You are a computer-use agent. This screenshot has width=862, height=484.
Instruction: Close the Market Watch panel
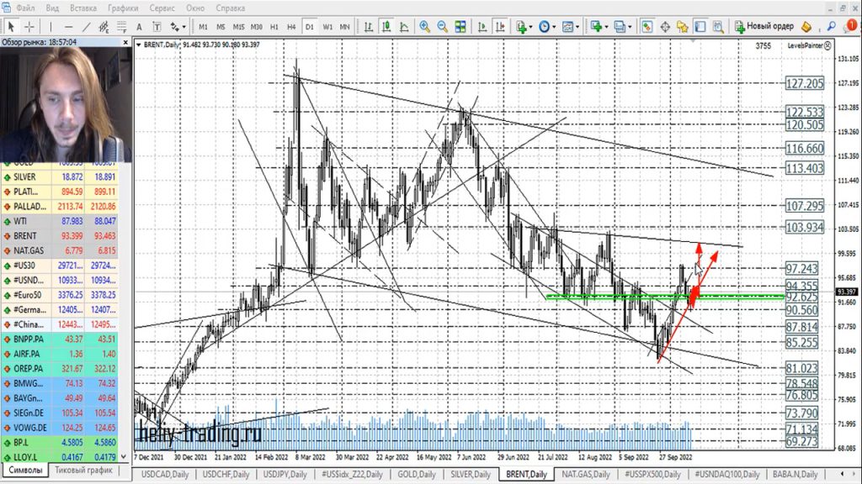pyautogui.click(x=126, y=41)
